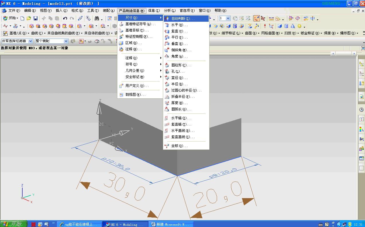Open the 文件(F) menu
365x227 pixels.
tap(14, 11)
